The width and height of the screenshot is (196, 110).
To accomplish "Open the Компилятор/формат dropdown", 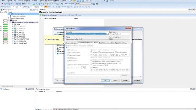I will (120, 39).
